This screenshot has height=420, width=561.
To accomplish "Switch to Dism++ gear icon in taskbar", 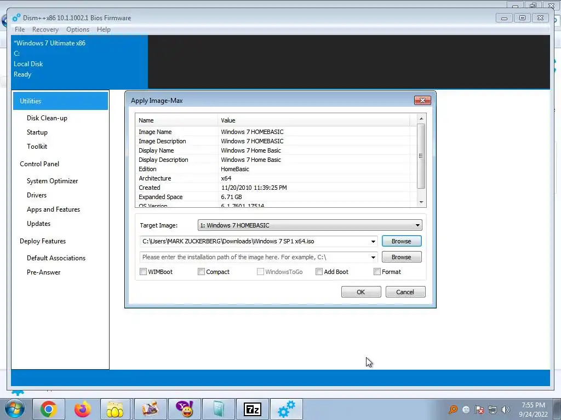I will coord(286,409).
